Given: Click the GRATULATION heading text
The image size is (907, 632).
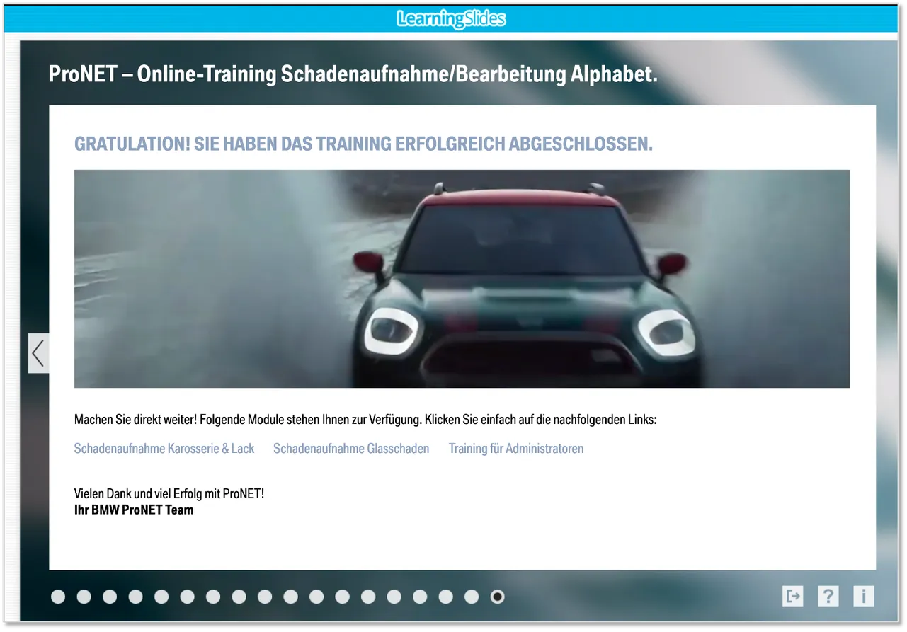Looking at the screenshot, I should point(363,144).
